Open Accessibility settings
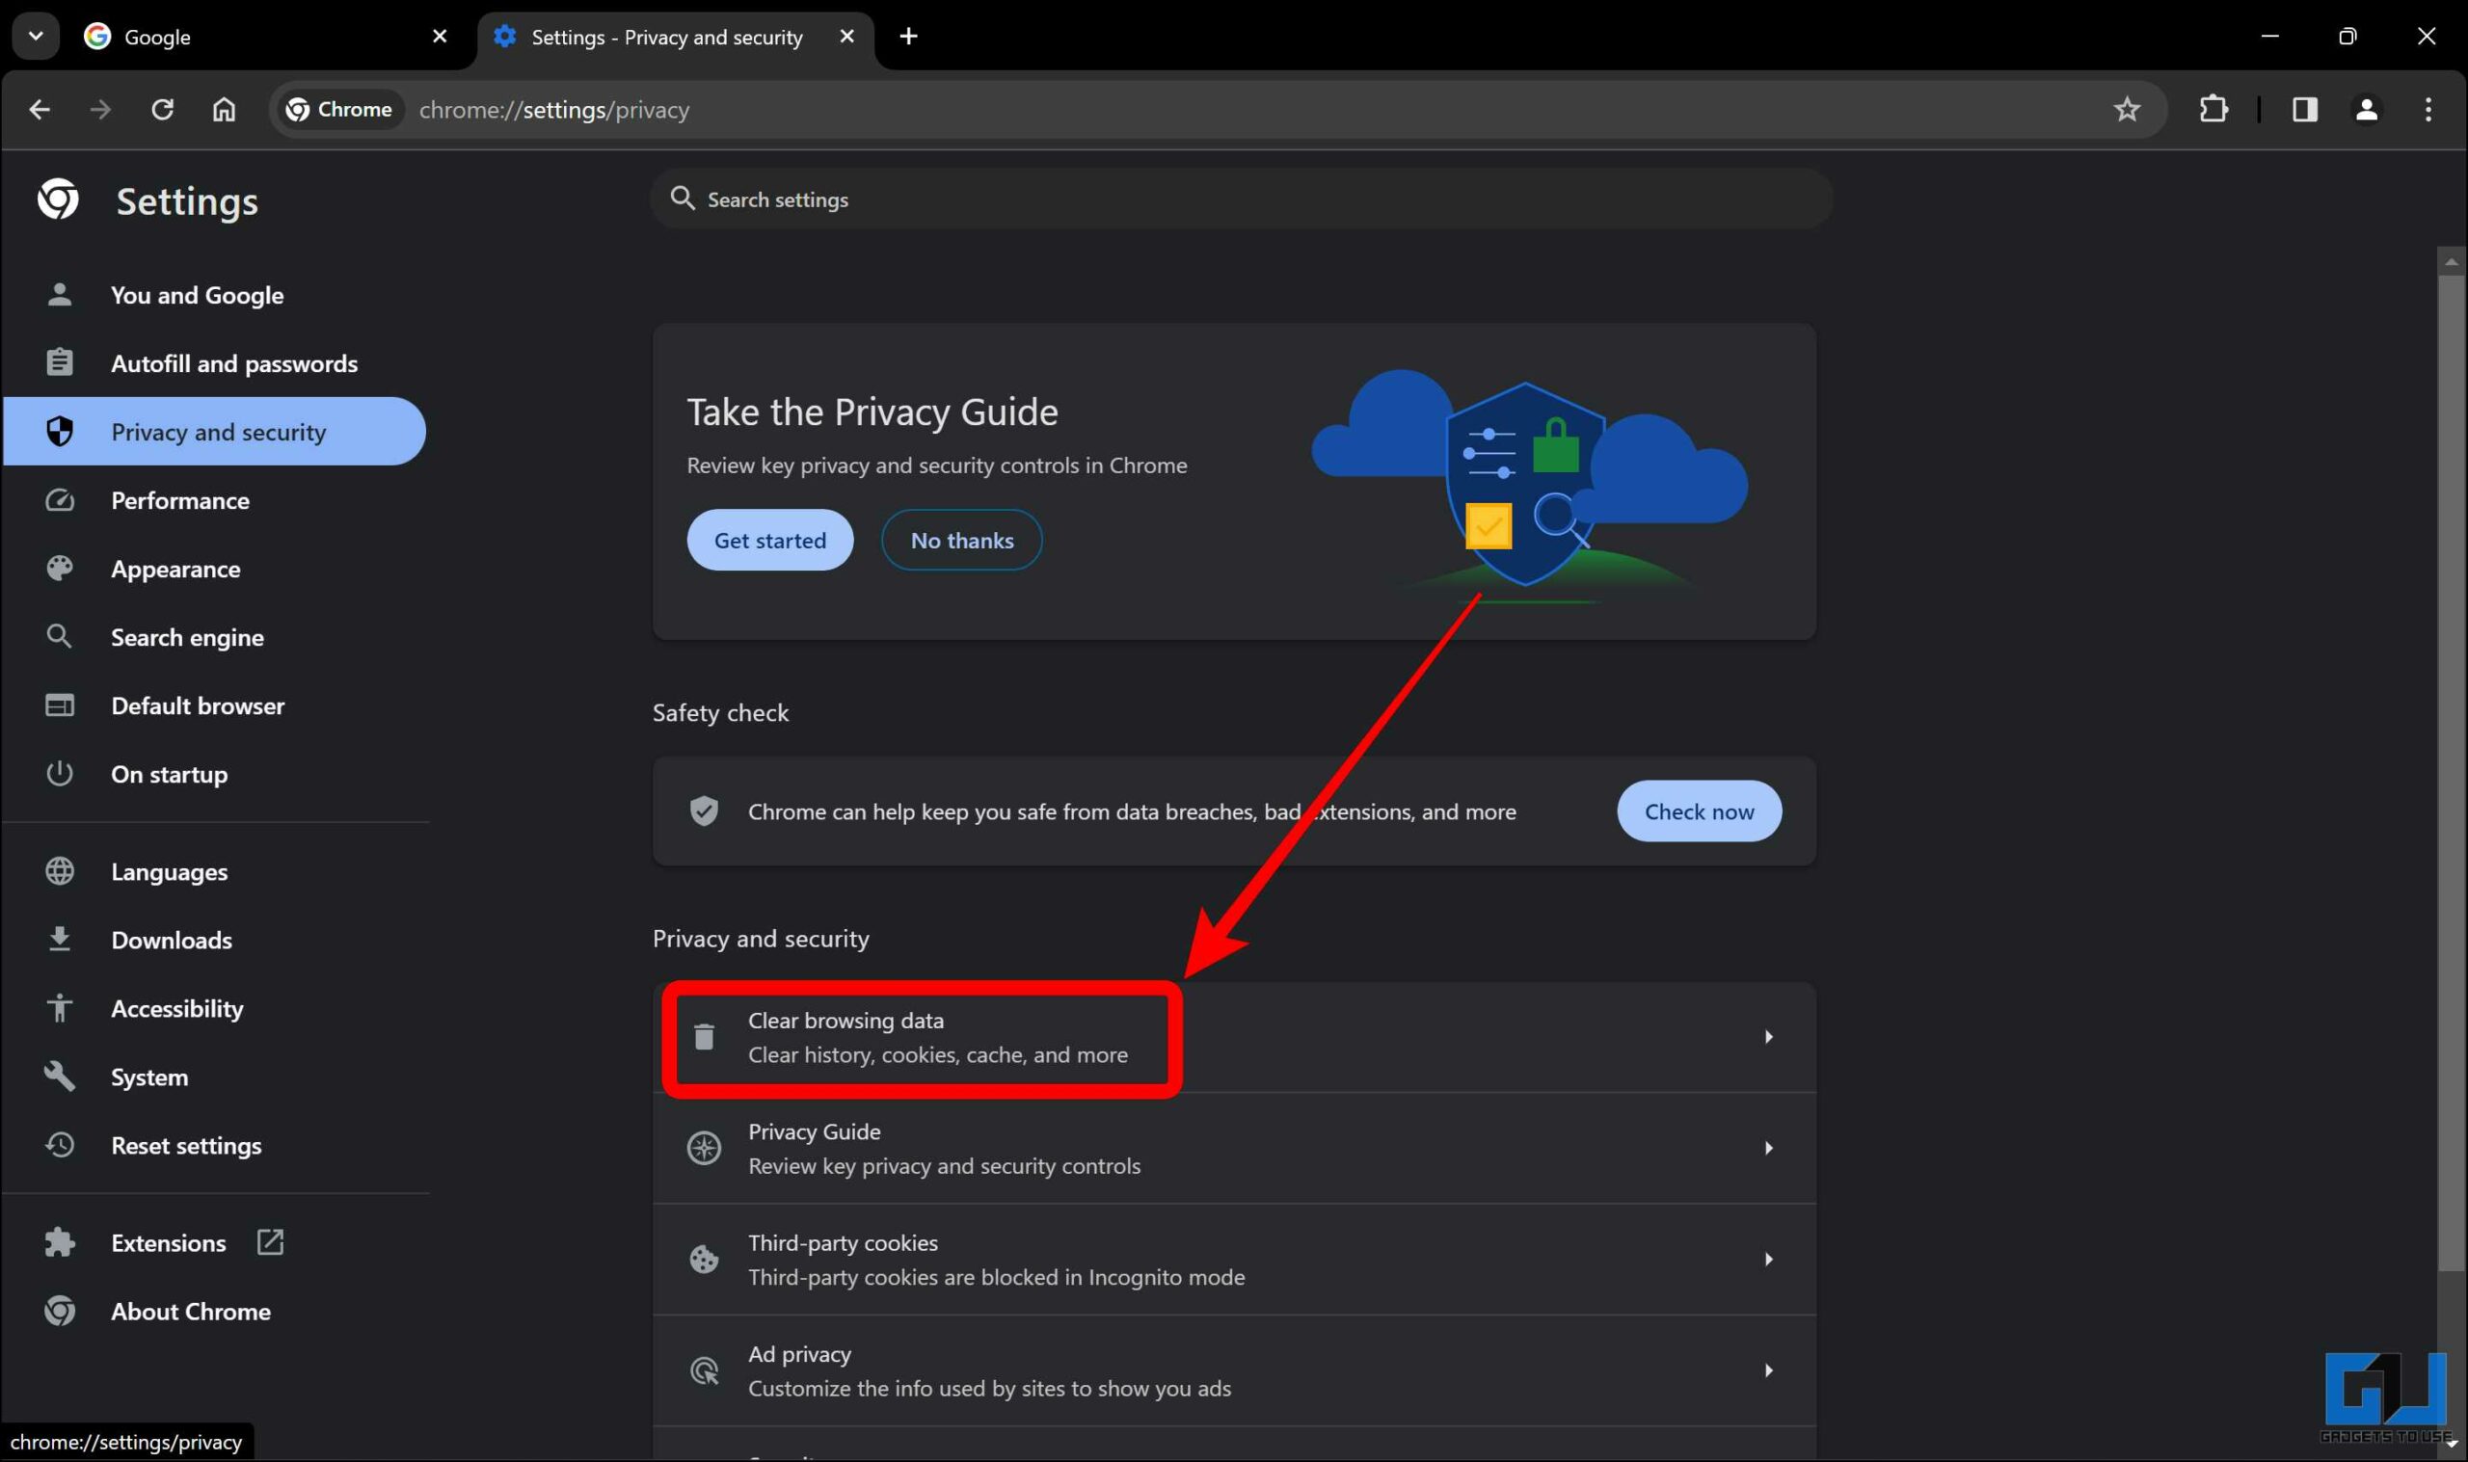2468x1462 pixels. [x=215, y=1009]
